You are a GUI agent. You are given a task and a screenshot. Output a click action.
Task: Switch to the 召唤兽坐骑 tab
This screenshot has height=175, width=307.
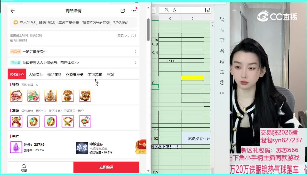point(75,75)
